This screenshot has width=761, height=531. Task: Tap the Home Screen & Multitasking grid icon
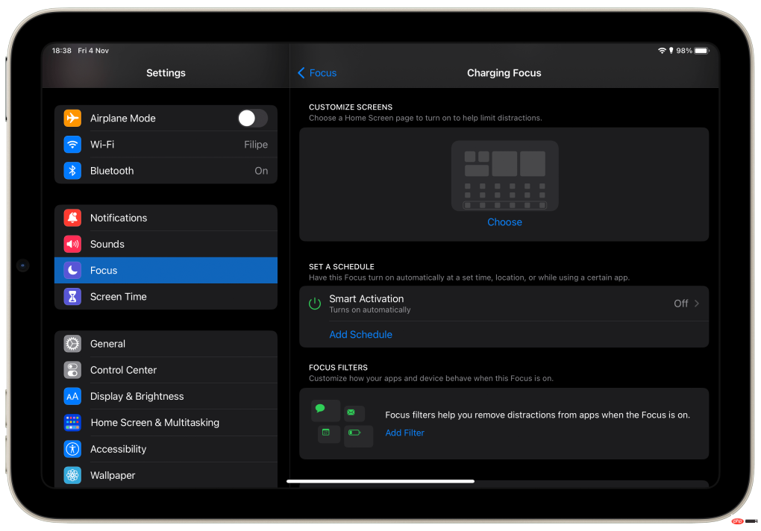pyautogui.click(x=72, y=422)
